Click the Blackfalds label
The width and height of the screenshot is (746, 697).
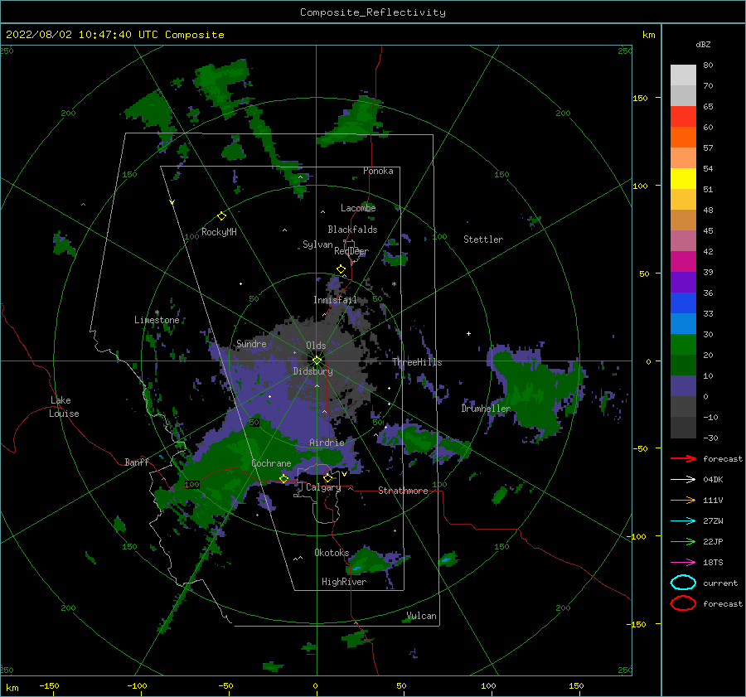pos(352,230)
